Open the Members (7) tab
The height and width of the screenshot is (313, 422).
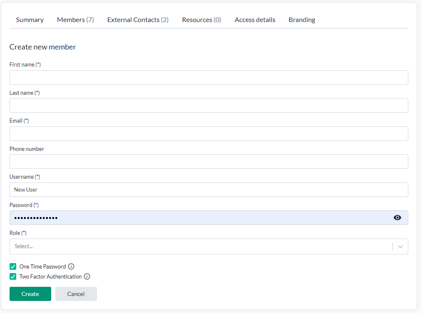click(x=75, y=20)
